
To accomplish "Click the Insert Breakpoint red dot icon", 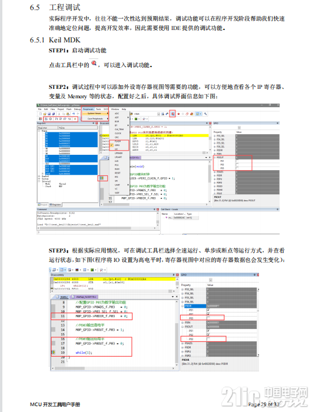I will [178, 114].
